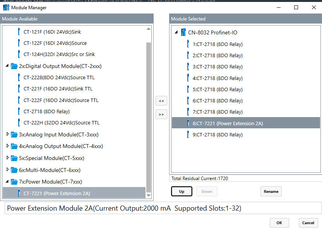Collapse the 2x Digital Output Module group

7,66
